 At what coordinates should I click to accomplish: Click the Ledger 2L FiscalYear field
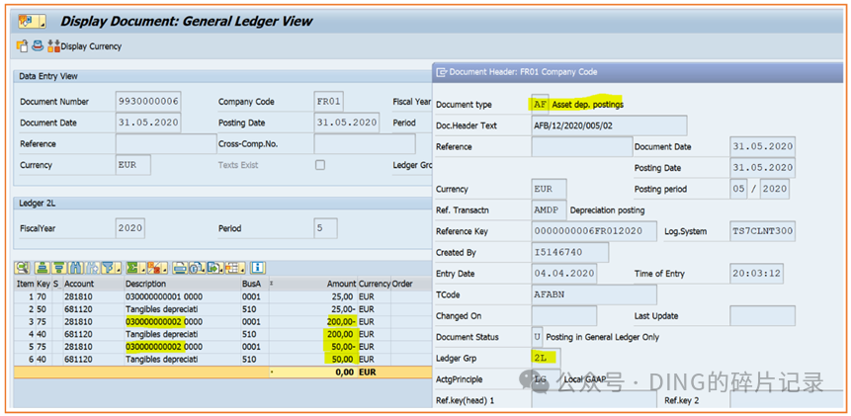pyautogui.click(x=130, y=228)
